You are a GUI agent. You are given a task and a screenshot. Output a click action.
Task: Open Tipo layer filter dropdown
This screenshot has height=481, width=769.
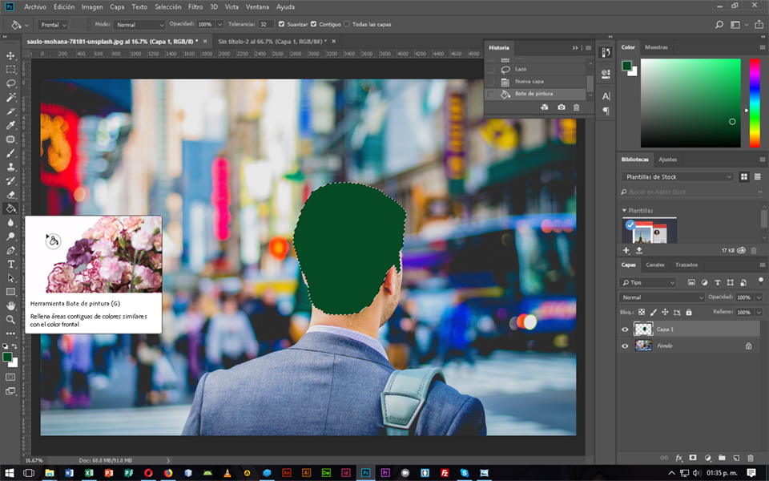point(648,283)
